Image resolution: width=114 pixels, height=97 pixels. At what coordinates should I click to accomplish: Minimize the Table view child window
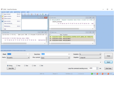pyautogui.click(x=87, y=32)
